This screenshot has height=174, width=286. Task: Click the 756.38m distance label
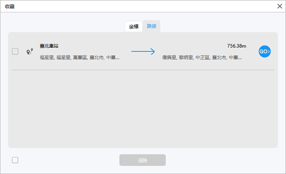pyautogui.click(x=236, y=46)
